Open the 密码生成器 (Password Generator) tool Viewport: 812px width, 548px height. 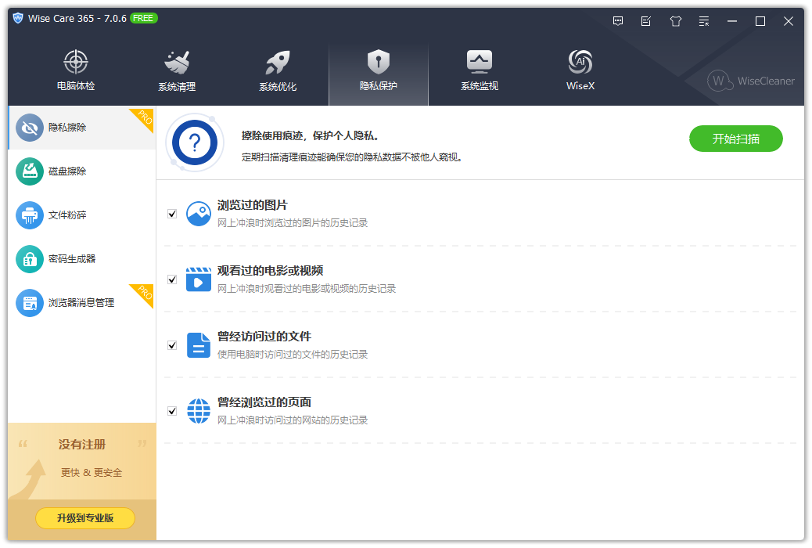coord(30,259)
